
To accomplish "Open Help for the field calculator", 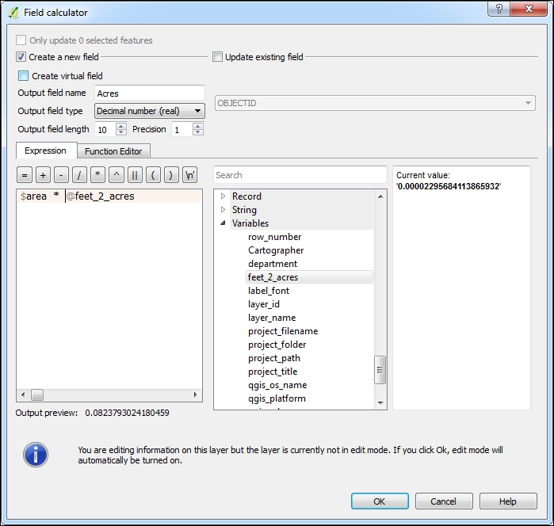I will 508,501.
